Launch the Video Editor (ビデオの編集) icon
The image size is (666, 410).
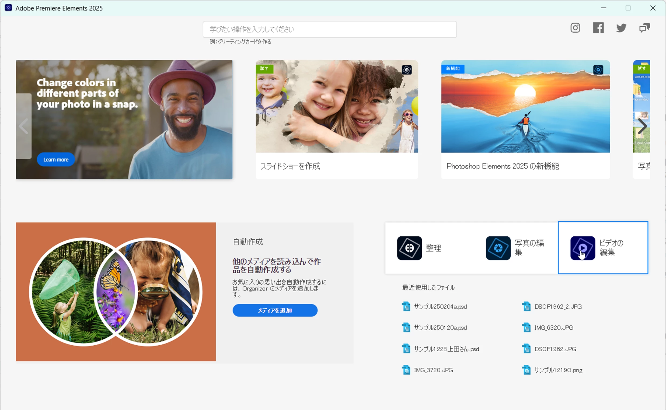583,248
